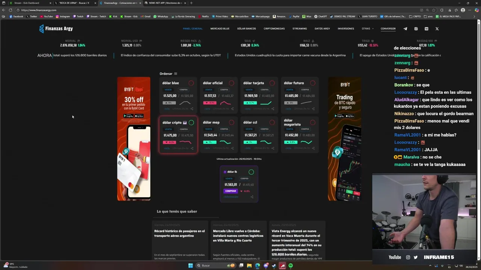Share the dólar blue card

(192, 109)
